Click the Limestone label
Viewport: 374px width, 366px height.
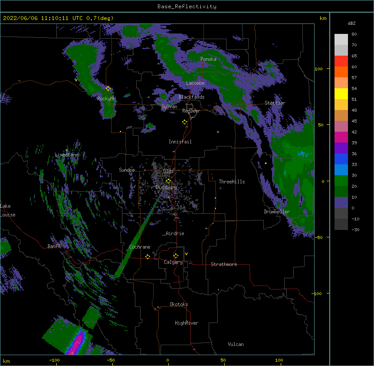tap(66, 155)
